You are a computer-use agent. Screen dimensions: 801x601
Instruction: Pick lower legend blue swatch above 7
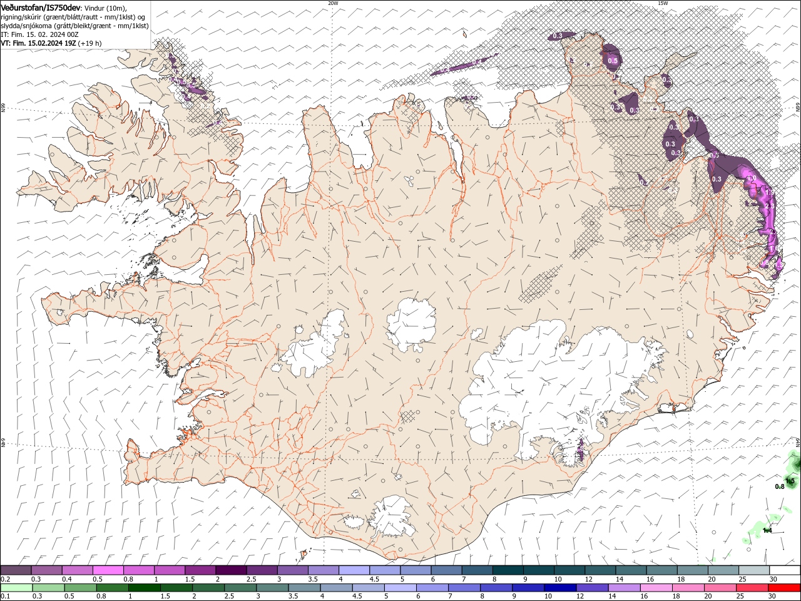pos(464,588)
